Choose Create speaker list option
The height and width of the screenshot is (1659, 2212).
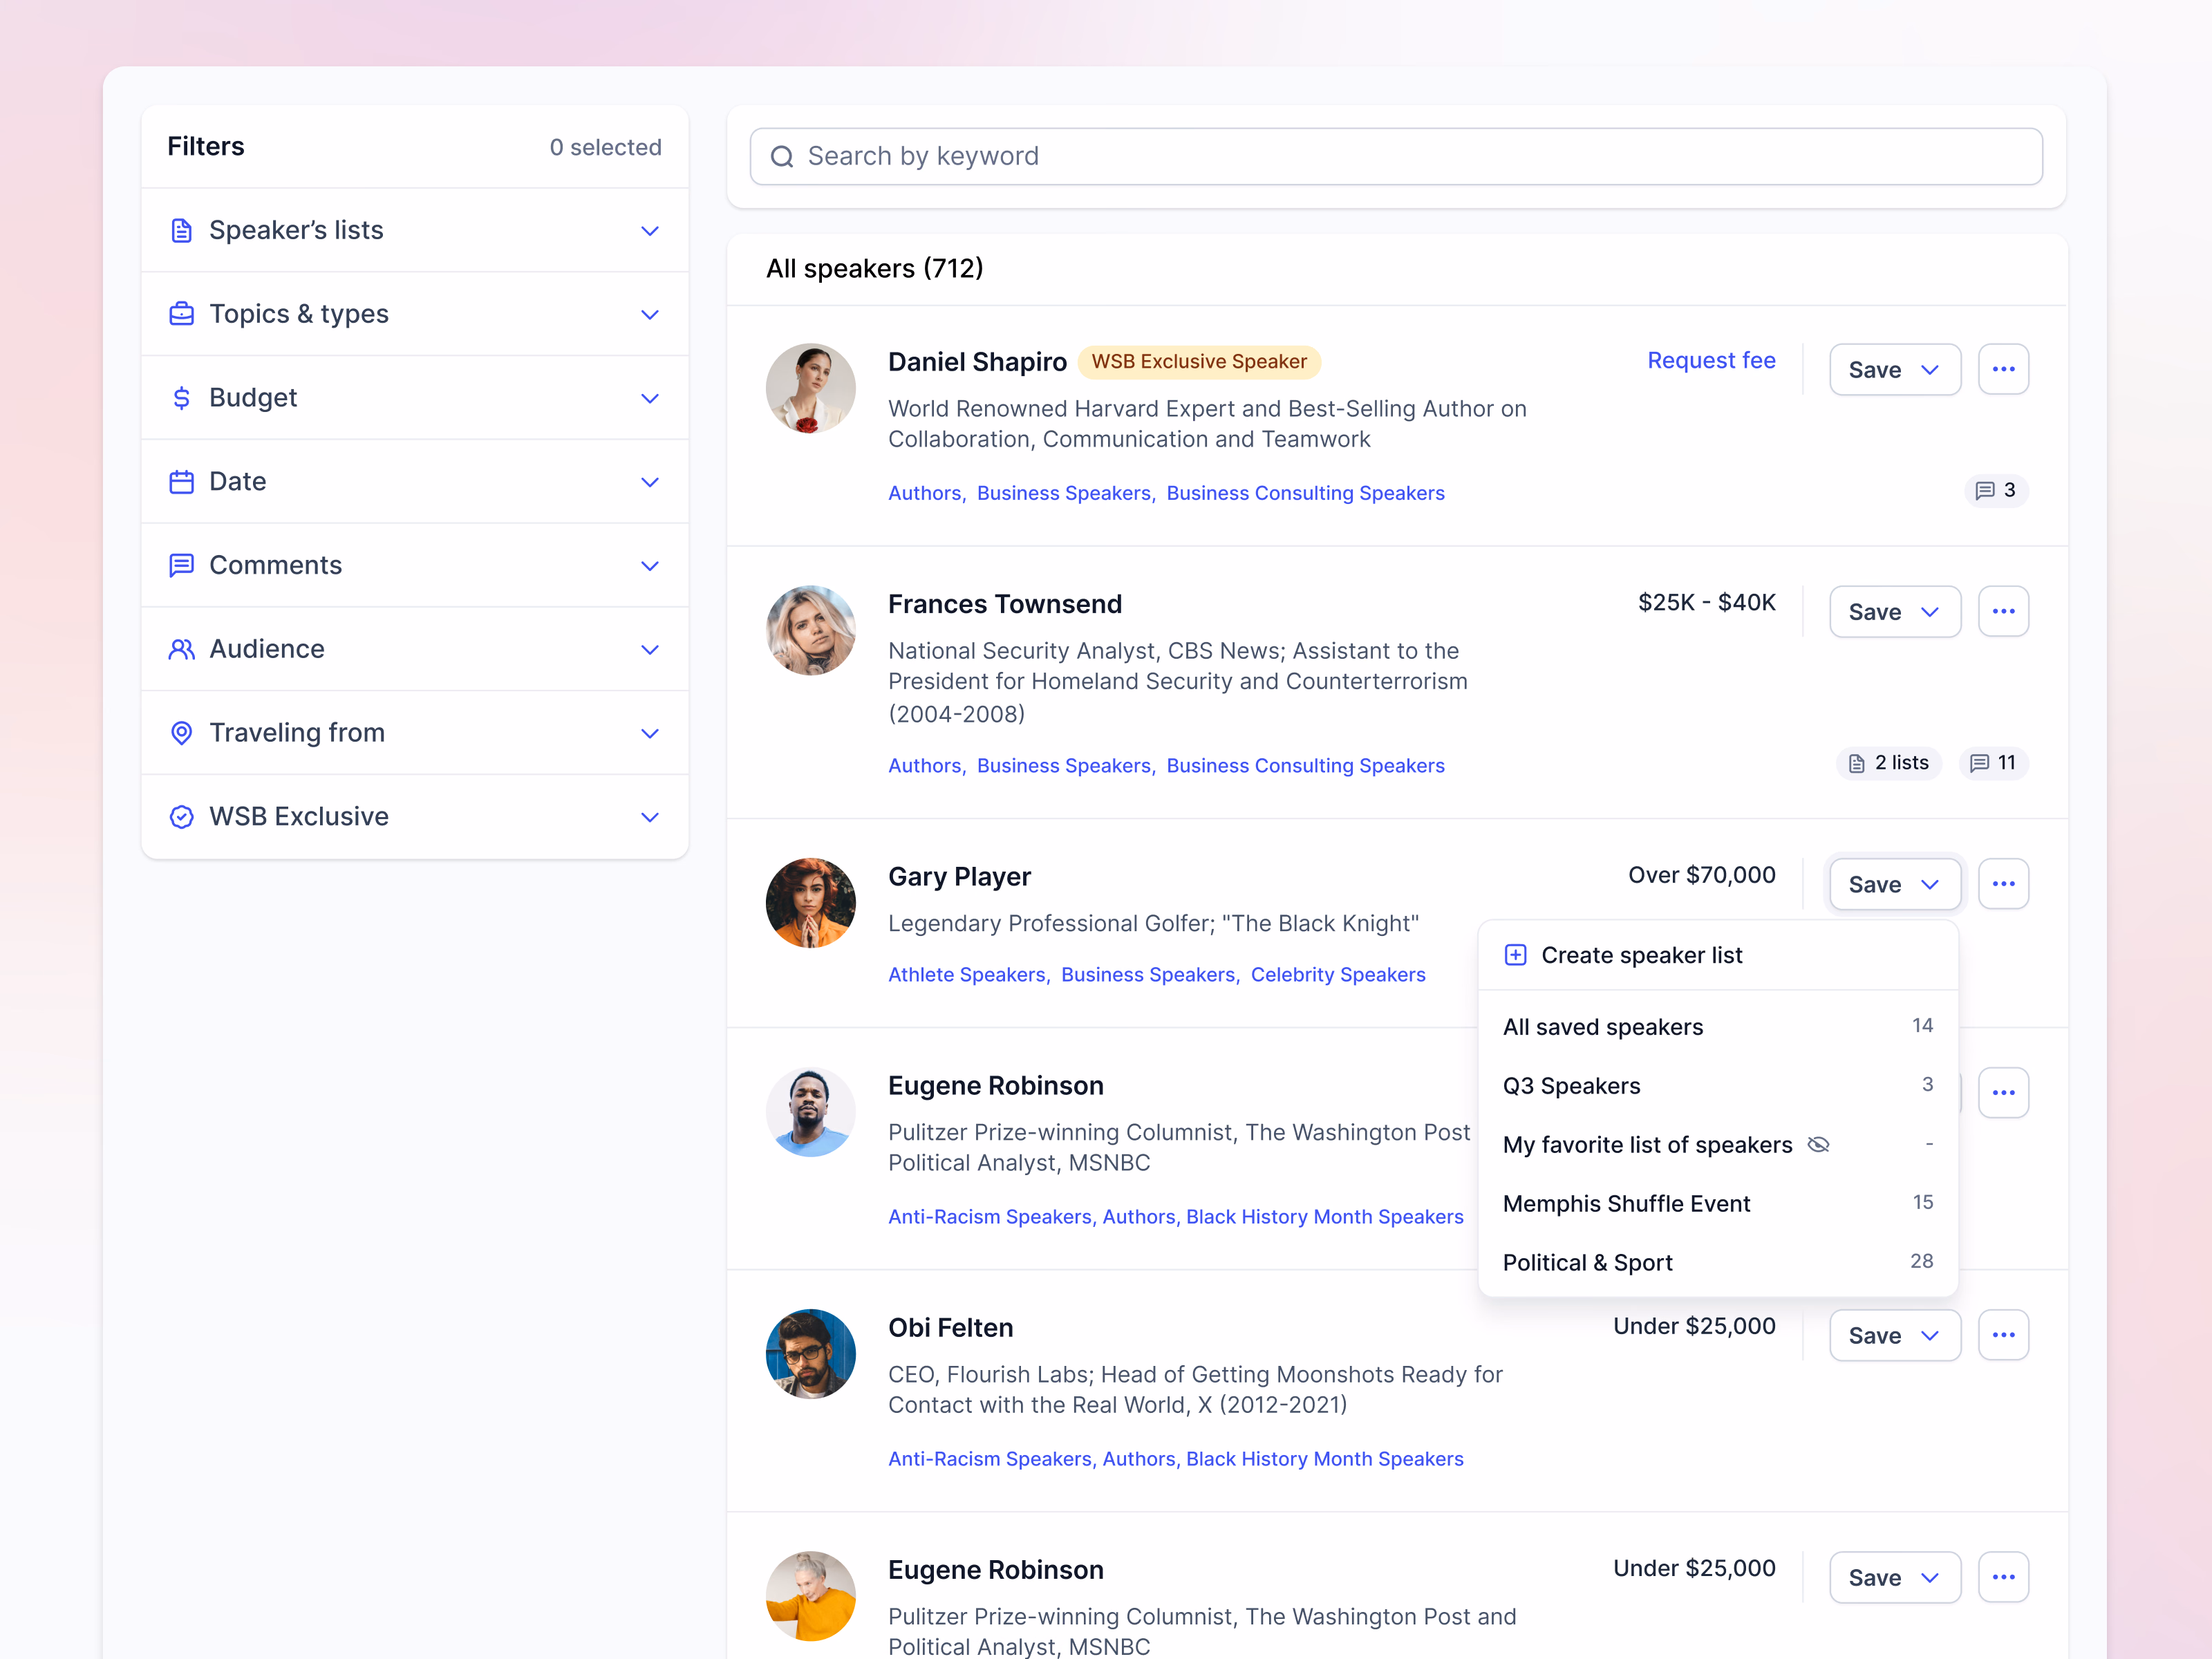1718,955
